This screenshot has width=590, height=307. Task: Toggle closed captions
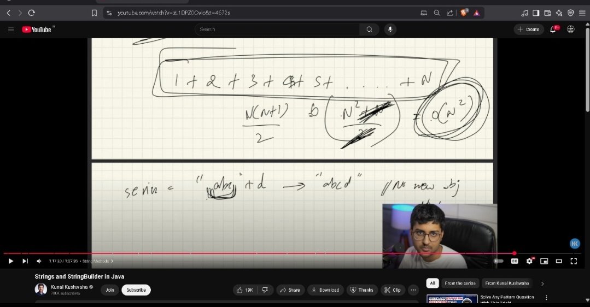pos(515,261)
